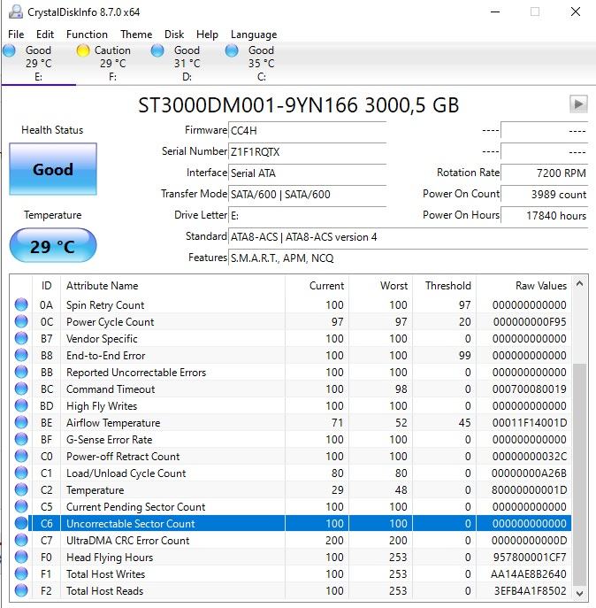Click raw value 000700080019 of Command Timeout
This screenshot has height=608, width=596.
(529, 389)
